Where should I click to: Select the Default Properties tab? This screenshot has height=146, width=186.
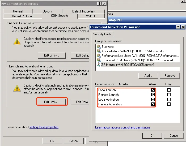click(x=83, y=11)
